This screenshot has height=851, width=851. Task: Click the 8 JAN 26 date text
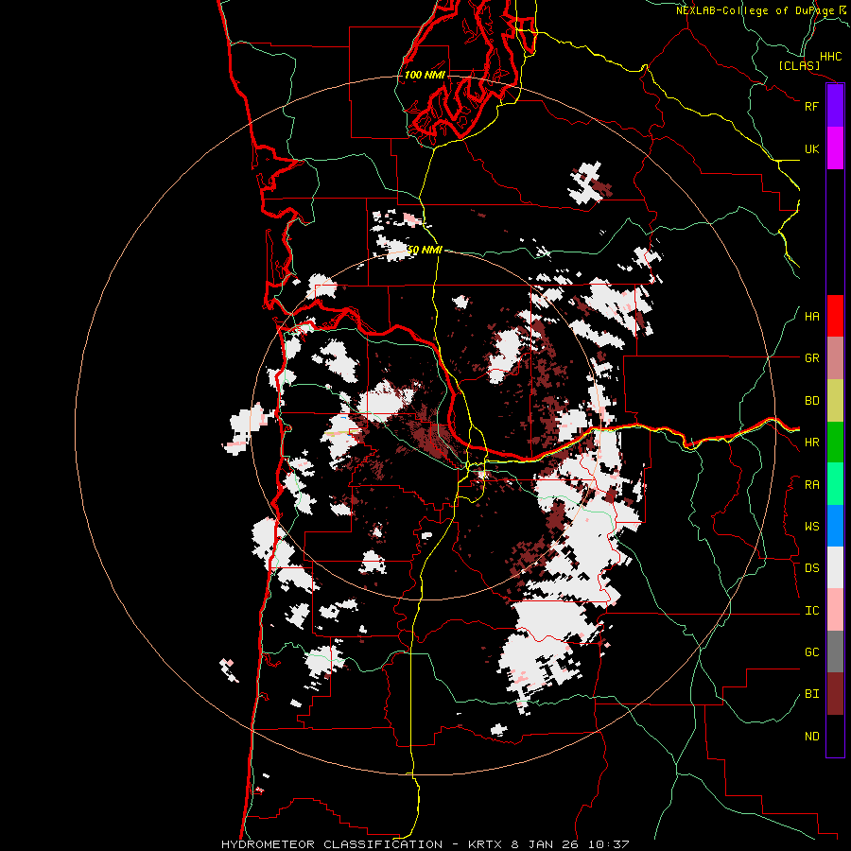click(544, 844)
